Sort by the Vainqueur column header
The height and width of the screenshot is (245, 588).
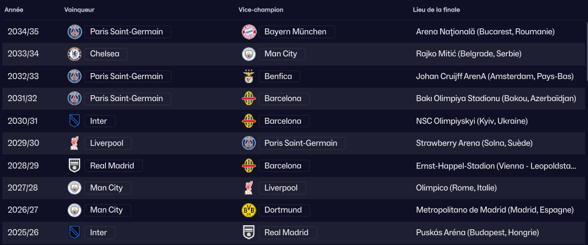80,10
